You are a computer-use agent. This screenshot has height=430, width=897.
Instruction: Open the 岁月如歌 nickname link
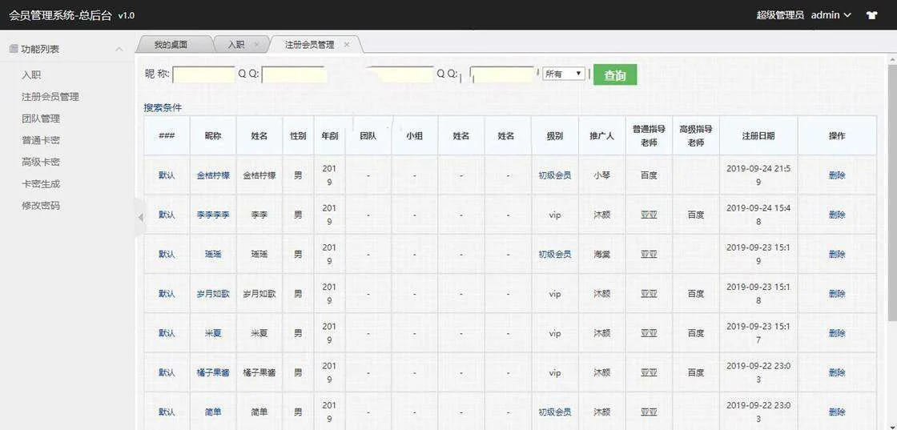pyautogui.click(x=213, y=294)
